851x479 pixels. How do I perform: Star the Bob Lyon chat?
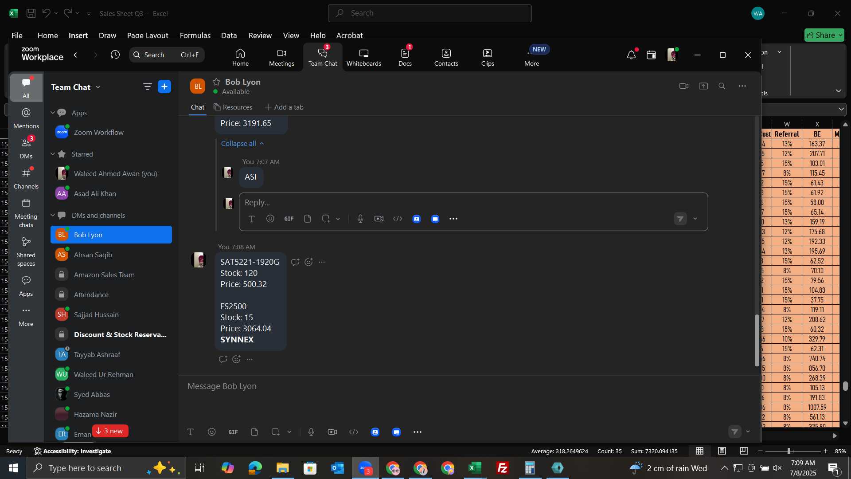[x=216, y=82]
